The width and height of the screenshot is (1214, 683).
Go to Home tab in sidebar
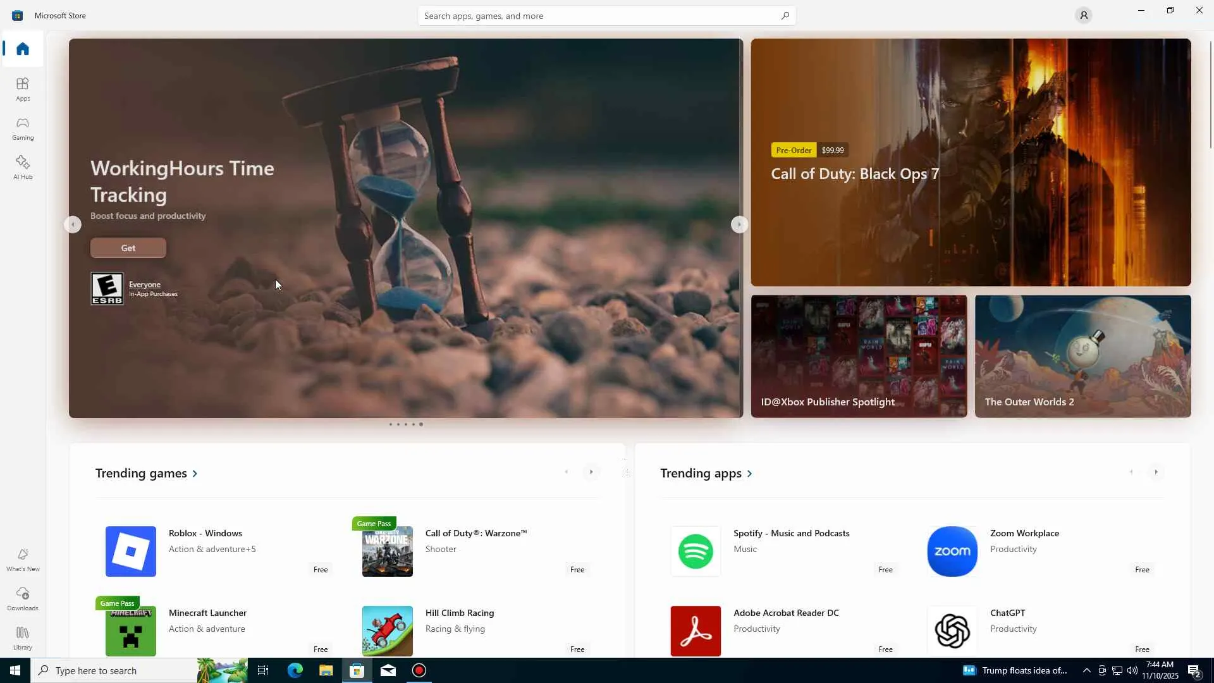[23, 49]
